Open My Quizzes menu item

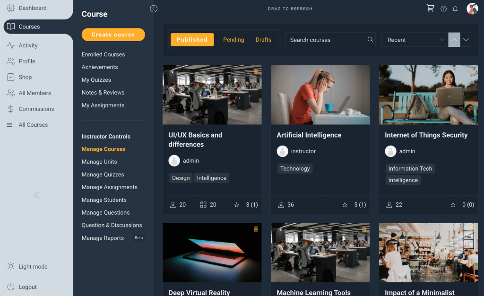(x=96, y=79)
